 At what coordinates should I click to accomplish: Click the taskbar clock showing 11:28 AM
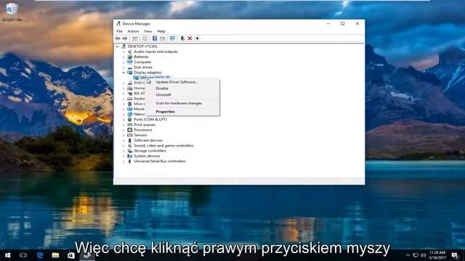point(437,255)
